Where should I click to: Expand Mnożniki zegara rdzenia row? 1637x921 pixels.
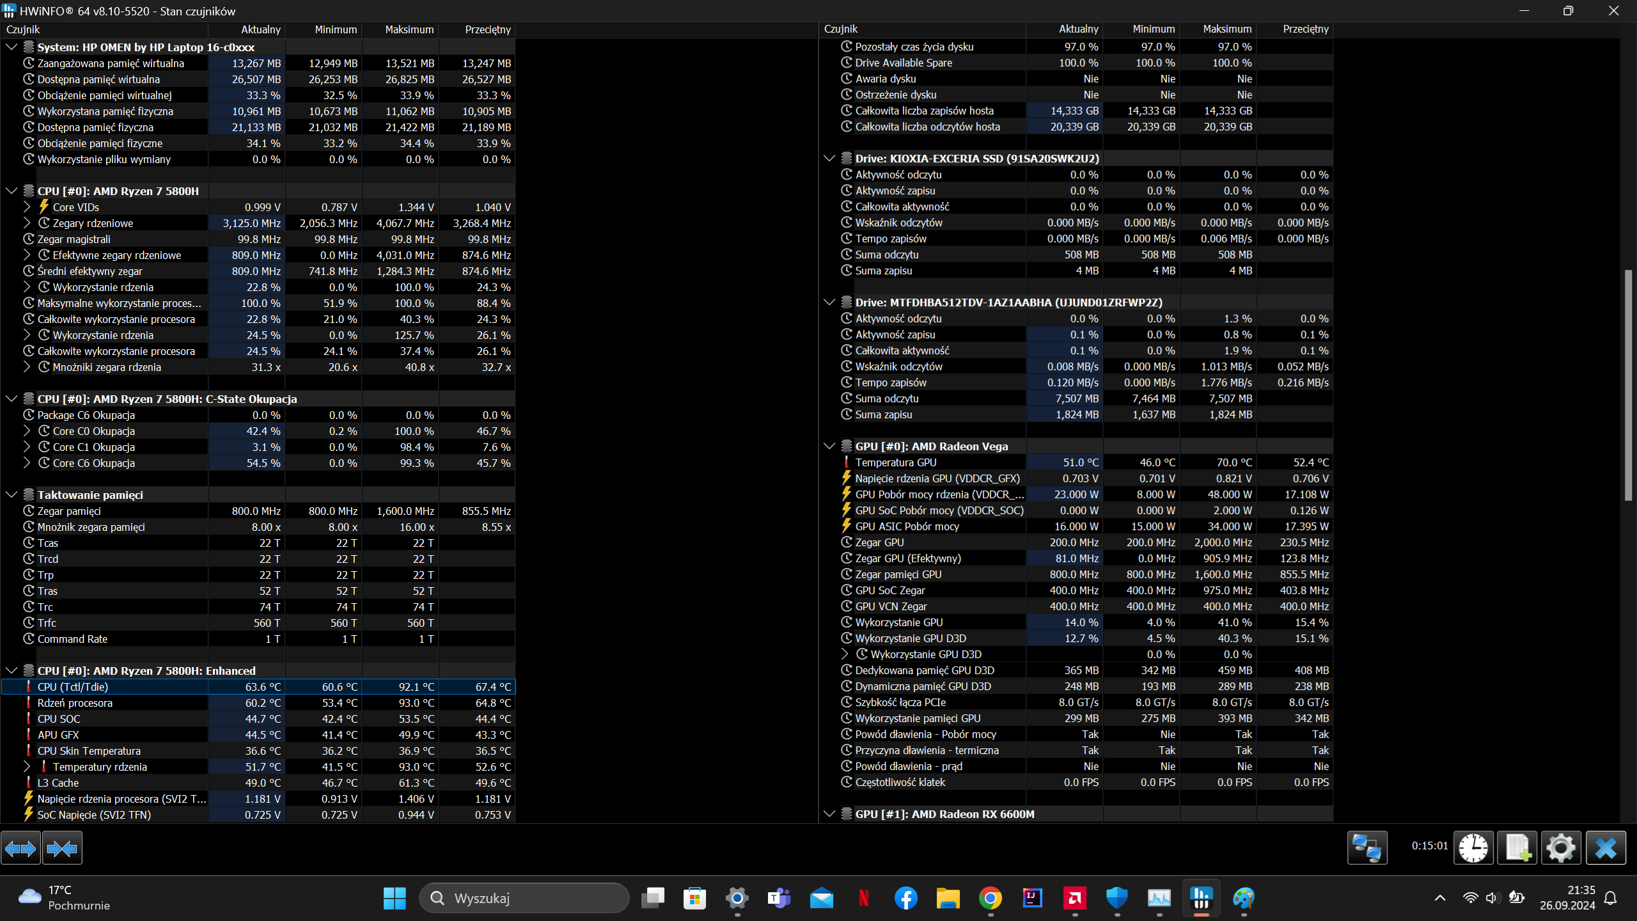[x=27, y=366]
